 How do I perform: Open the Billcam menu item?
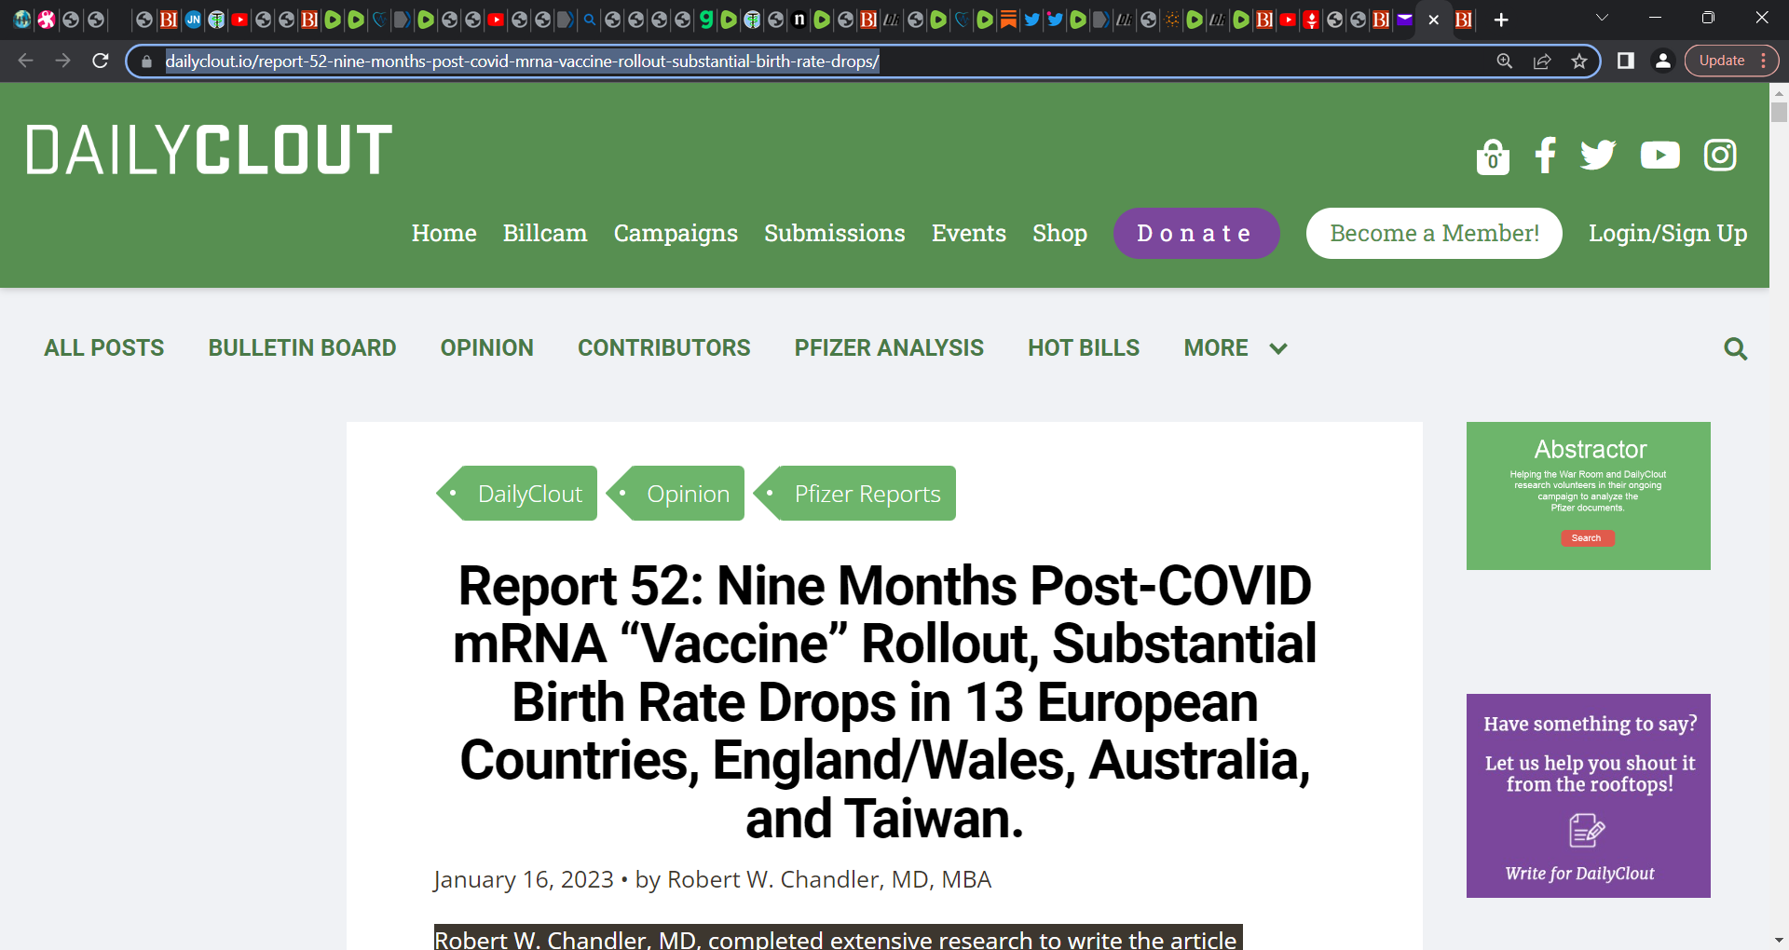pyautogui.click(x=545, y=234)
